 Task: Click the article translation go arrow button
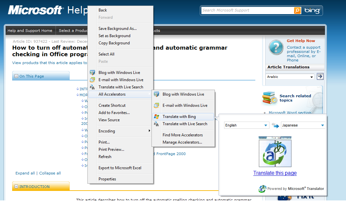pyautogui.click(x=320, y=77)
